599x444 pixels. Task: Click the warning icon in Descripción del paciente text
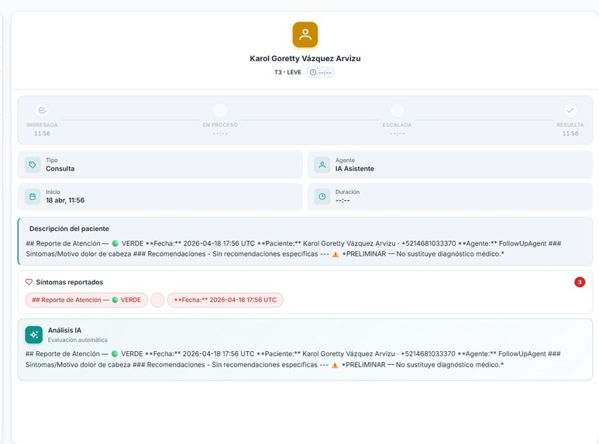[336, 254]
